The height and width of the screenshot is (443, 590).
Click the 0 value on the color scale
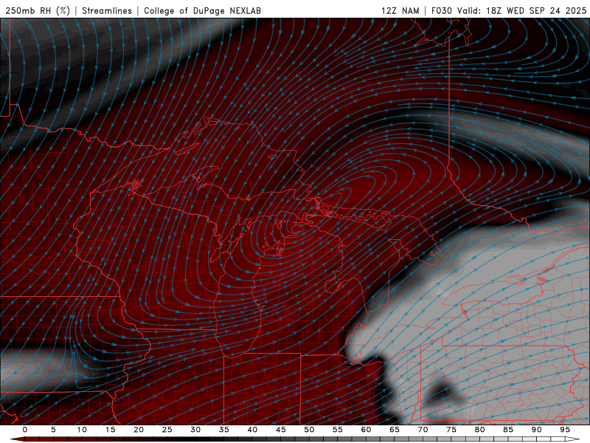tap(25, 430)
